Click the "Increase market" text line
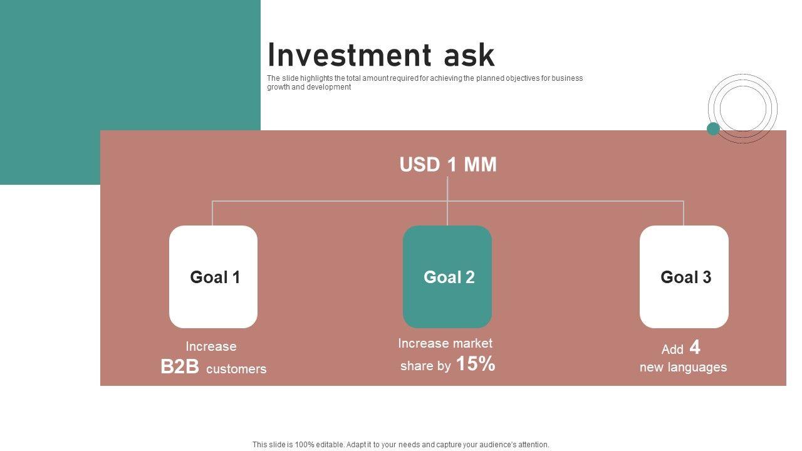This screenshot has width=802, height=451. (x=445, y=343)
